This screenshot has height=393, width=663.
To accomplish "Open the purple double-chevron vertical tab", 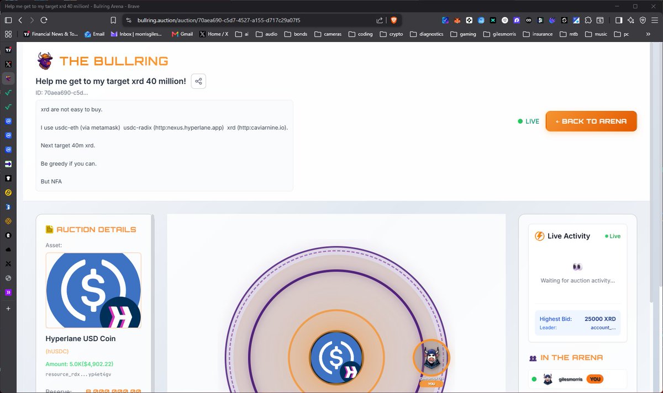I will [x=8, y=292].
